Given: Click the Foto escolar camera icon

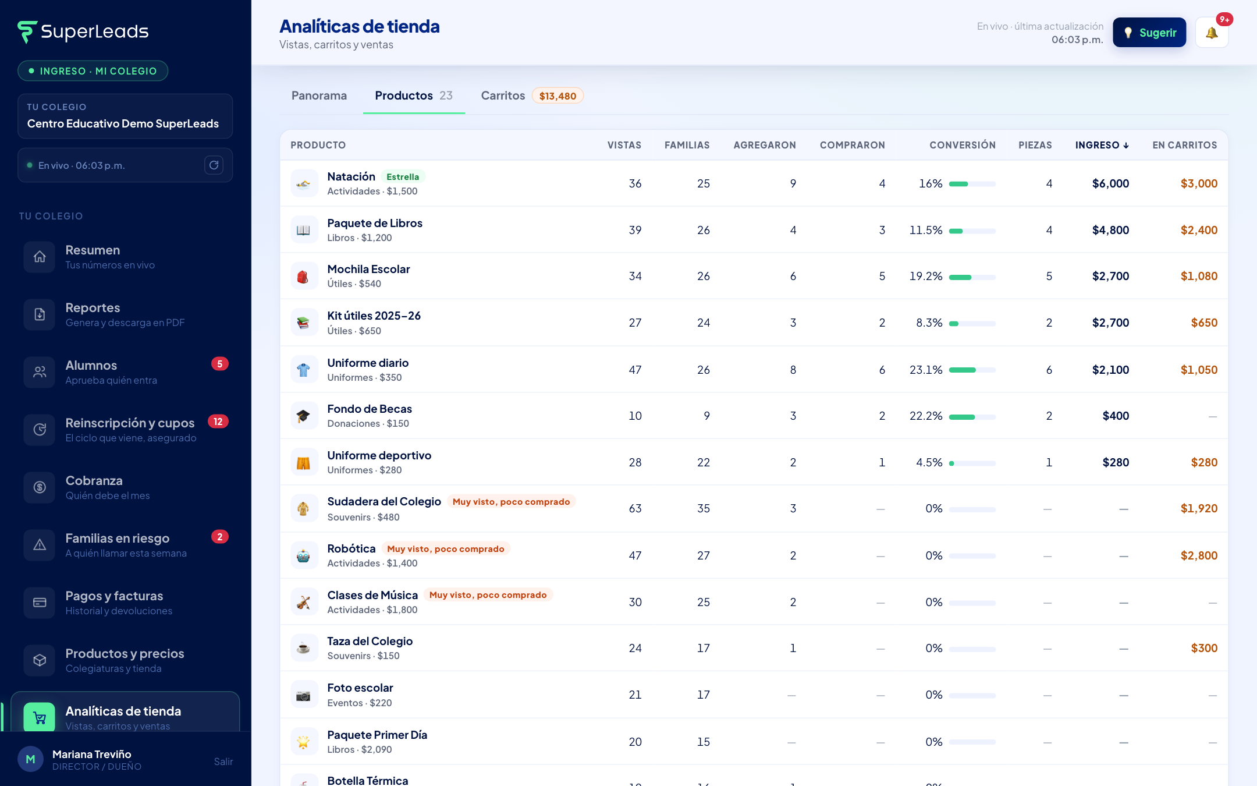Looking at the screenshot, I should pyautogui.click(x=304, y=695).
